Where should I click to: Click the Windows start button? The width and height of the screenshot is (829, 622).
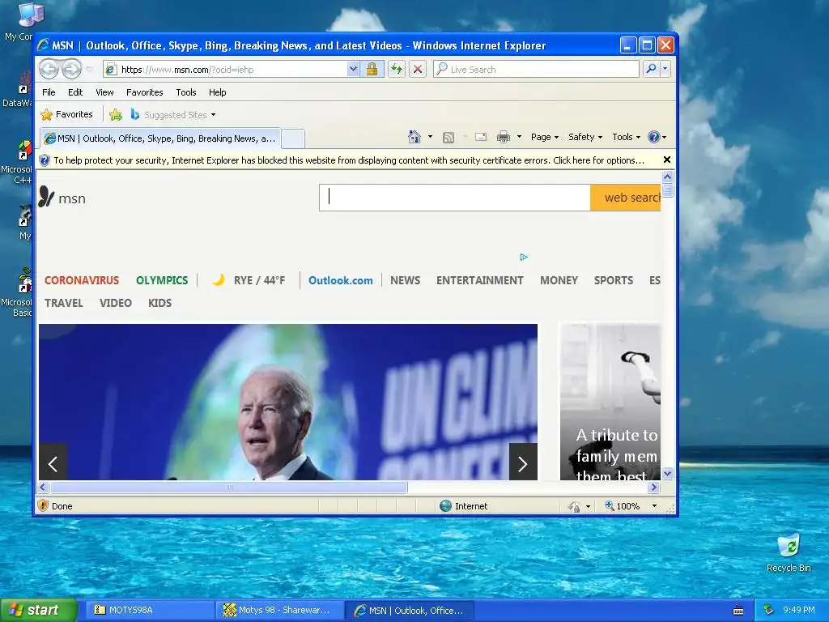[38, 611]
